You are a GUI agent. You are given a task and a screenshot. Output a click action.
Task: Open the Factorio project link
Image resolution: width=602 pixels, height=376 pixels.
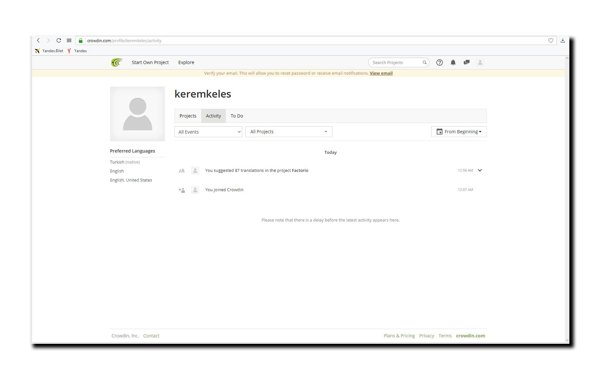coord(300,170)
